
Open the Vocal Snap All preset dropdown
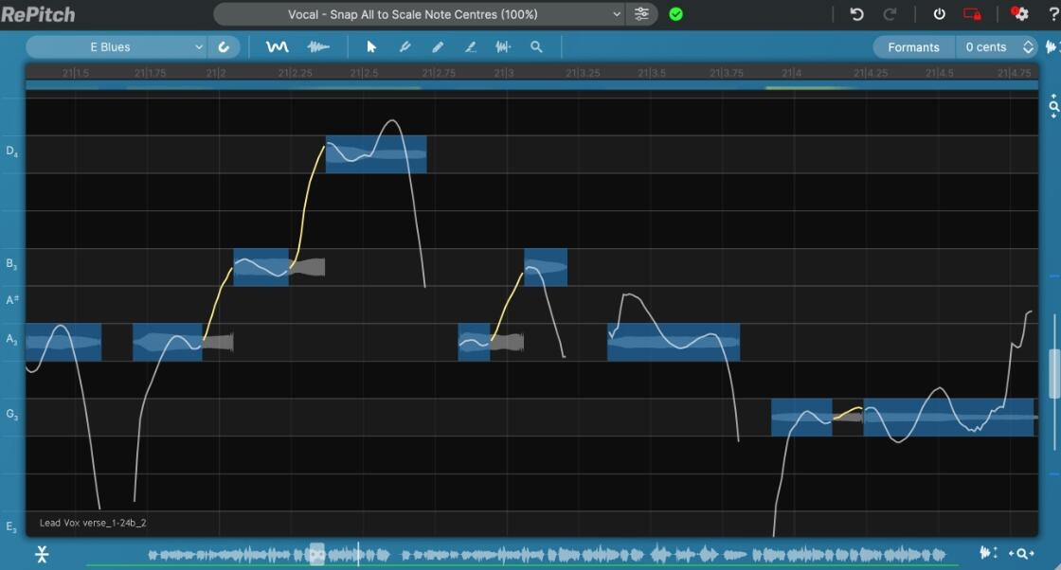pos(419,14)
